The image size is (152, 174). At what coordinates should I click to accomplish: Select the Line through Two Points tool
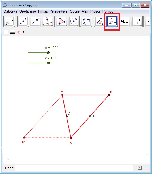35,21
